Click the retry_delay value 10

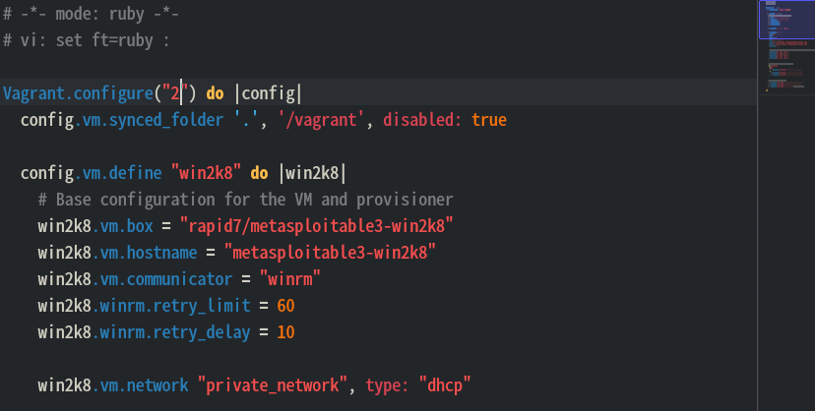285,332
